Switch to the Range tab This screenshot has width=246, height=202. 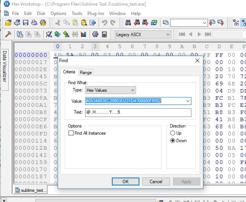coord(86,73)
